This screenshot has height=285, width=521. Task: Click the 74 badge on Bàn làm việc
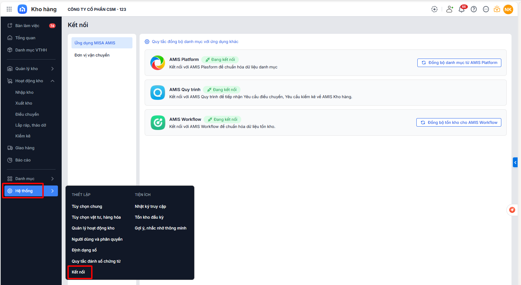click(x=52, y=26)
